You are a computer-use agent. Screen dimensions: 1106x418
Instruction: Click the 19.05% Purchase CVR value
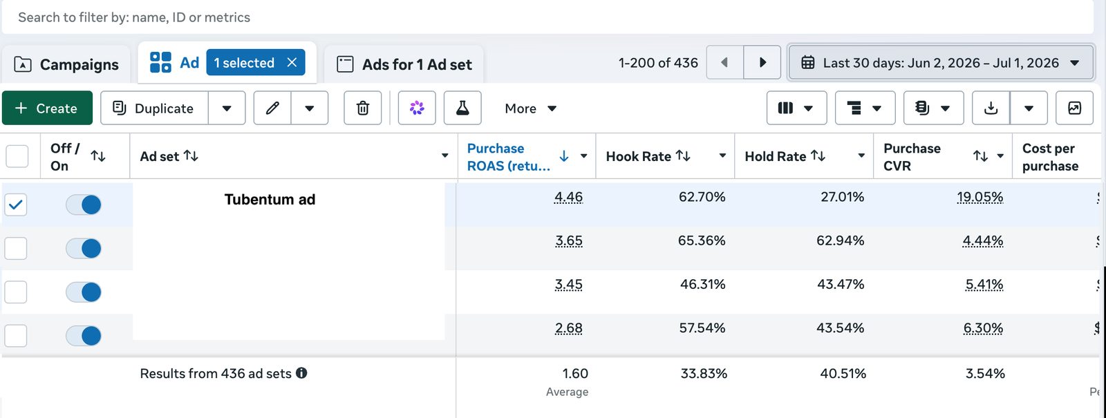980,197
